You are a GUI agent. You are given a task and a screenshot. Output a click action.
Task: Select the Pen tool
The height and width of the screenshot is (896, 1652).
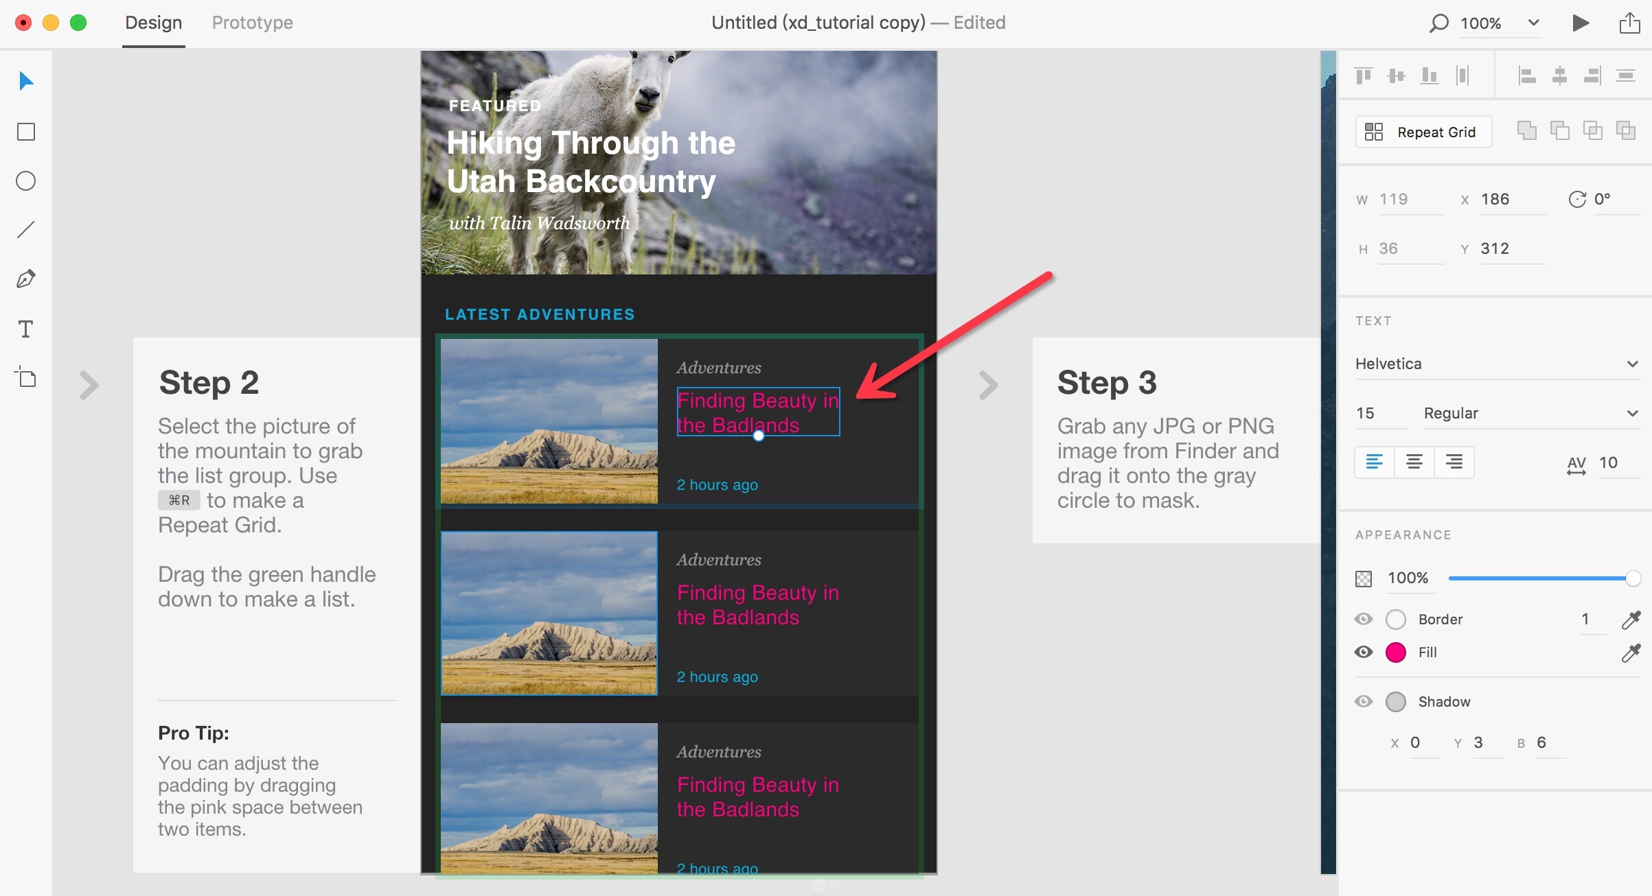[26, 279]
